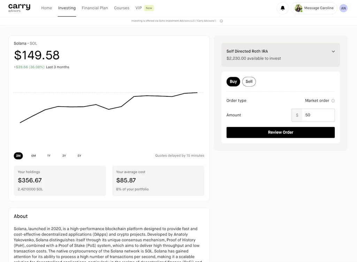
Task: Go to the Courses tab
Action: coord(122,8)
